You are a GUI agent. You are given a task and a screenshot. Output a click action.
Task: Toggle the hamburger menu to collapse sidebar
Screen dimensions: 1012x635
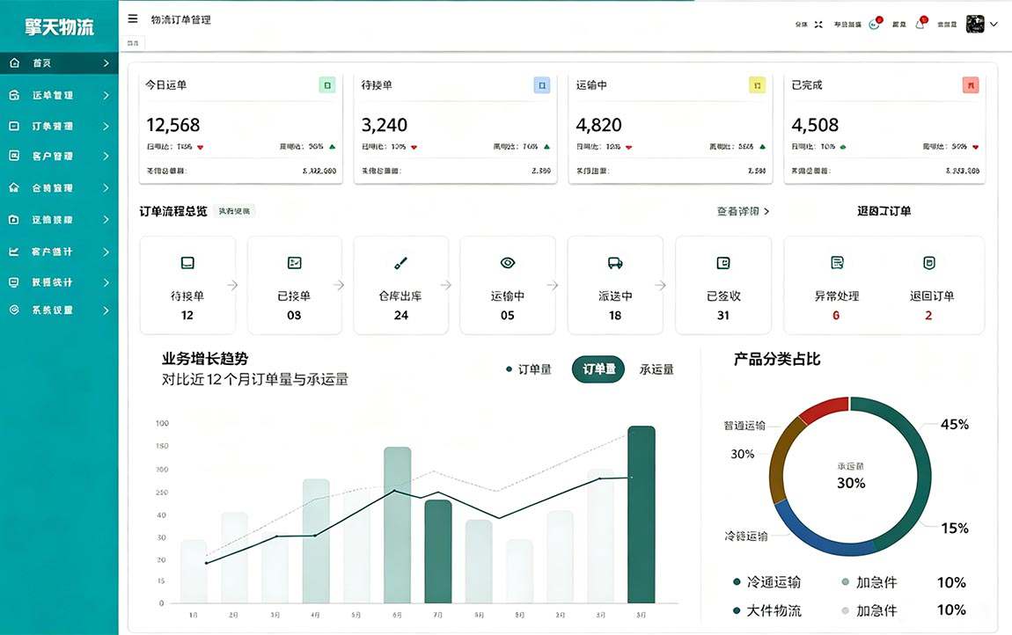(x=133, y=18)
